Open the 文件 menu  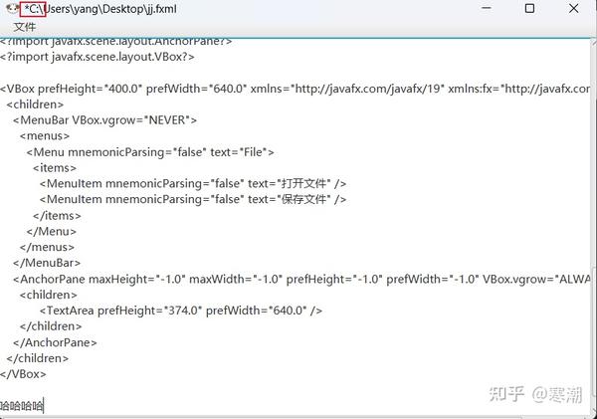pos(24,27)
